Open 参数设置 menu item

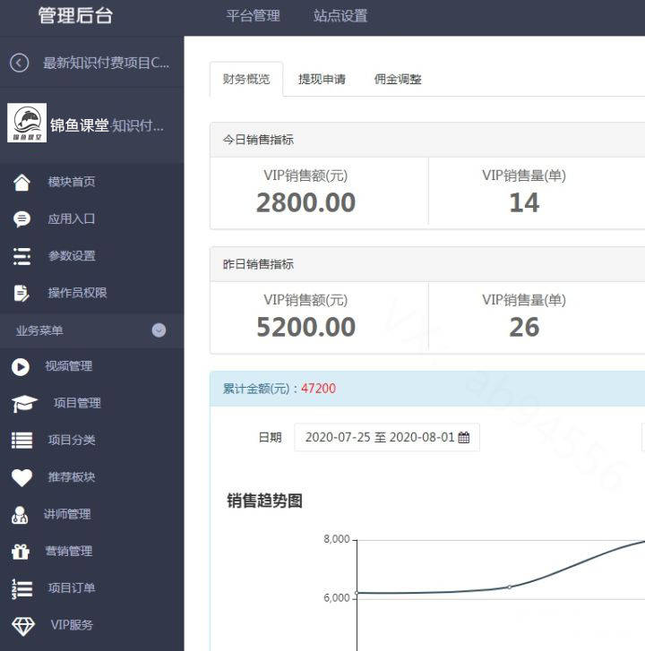(x=72, y=256)
